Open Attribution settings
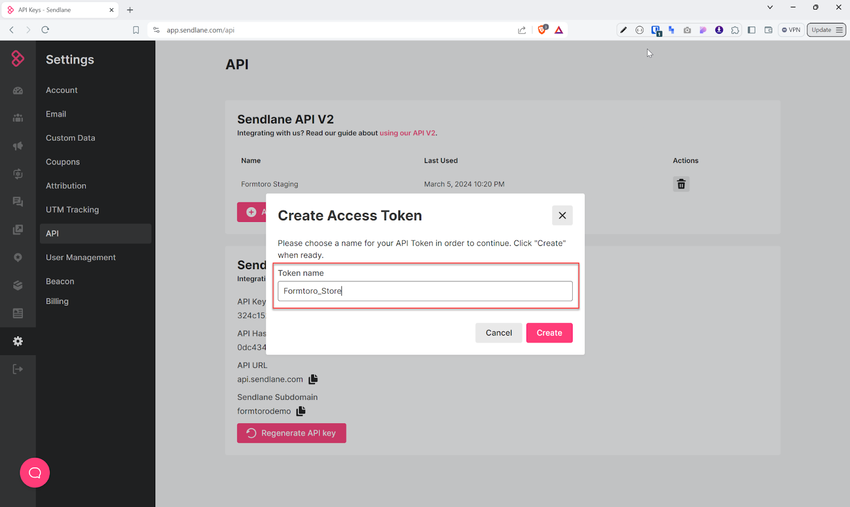850x507 pixels. pyautogui.click(x=66, y=186)
